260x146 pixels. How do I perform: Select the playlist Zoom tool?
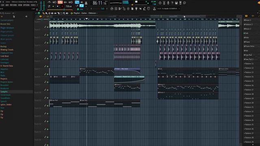coord(64,13)
